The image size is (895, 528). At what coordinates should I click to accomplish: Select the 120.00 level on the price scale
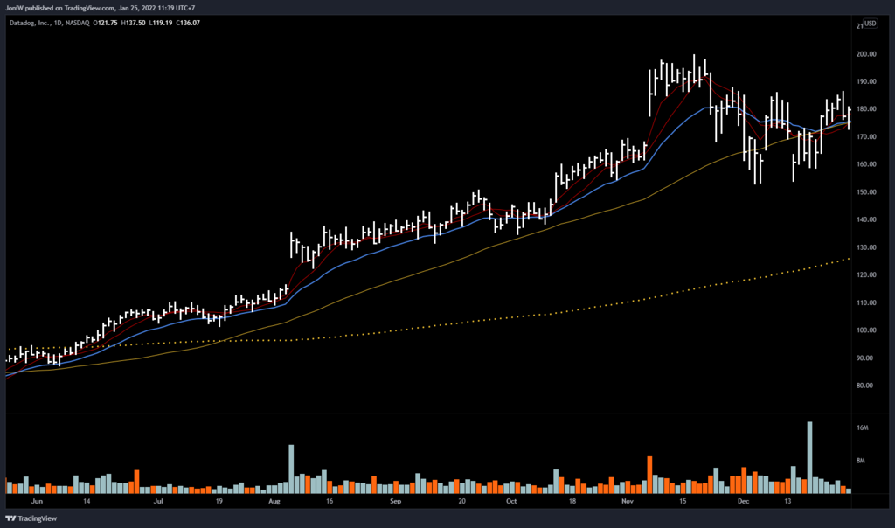pos(868,275)
